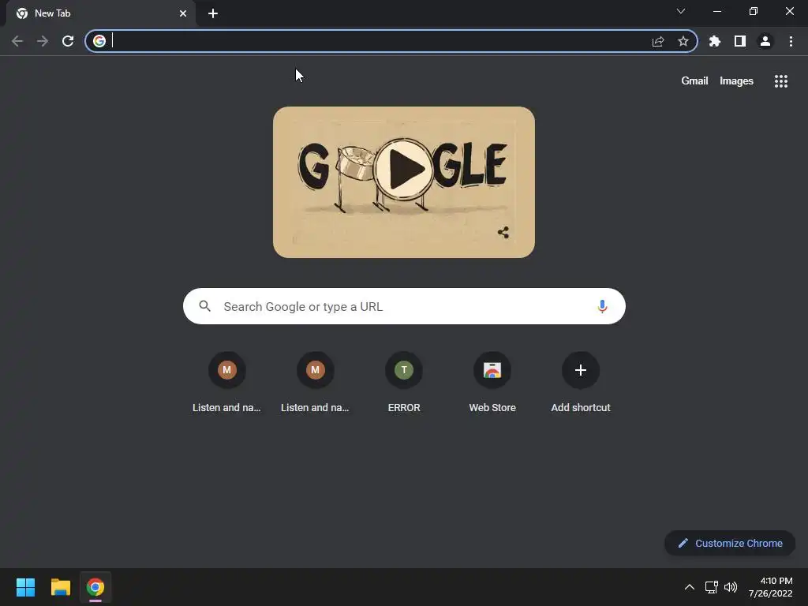The image size is (808, 606).
Task: Open the Google apps grid
Action: (x=780, y=81)
